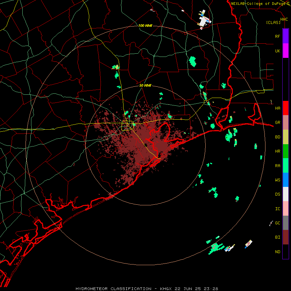Click the RF purple legend swatch
Viewport: 291px width, 291px height.
tap(286, 36)
